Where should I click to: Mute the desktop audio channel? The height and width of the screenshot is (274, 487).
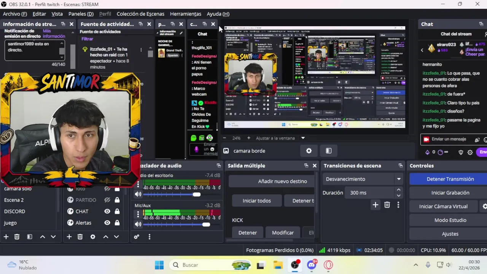[138, 194]
